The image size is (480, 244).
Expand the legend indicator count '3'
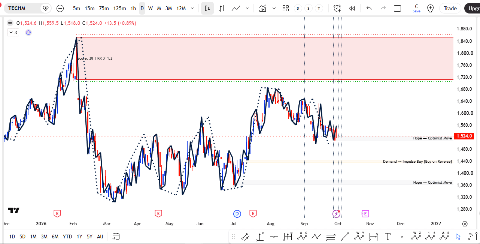pos(13,33)
